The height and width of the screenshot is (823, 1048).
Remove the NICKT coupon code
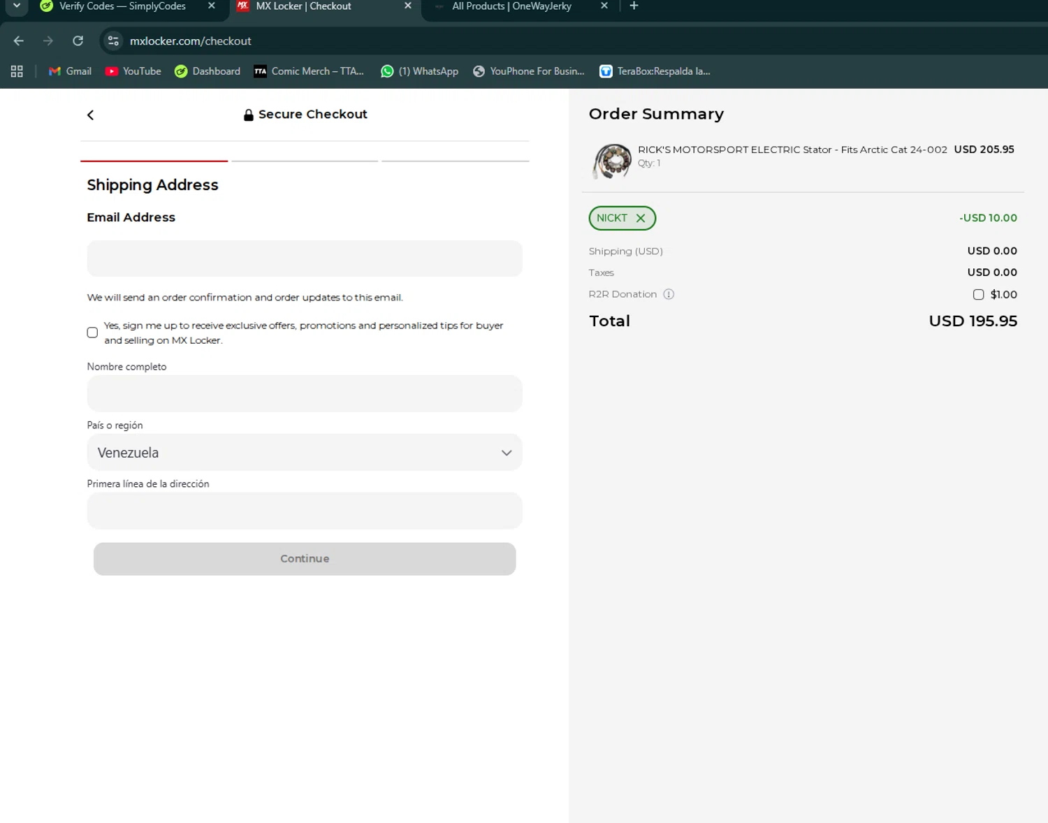click(641, 218)
